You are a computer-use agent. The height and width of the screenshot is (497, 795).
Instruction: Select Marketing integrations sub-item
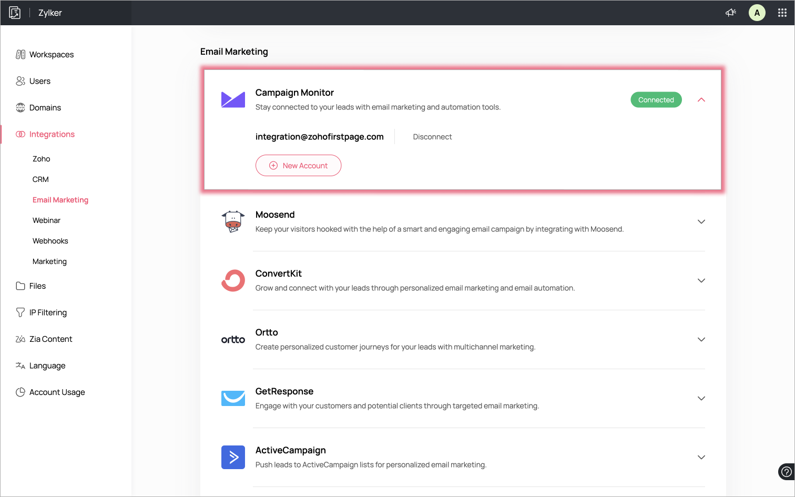[x=49, y=261]
